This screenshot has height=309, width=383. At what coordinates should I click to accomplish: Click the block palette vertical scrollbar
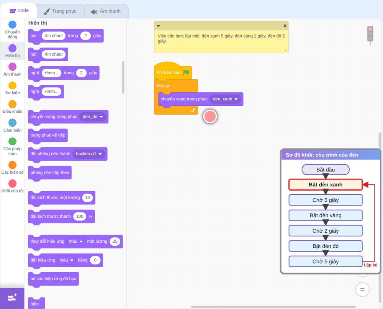[123, 77]
